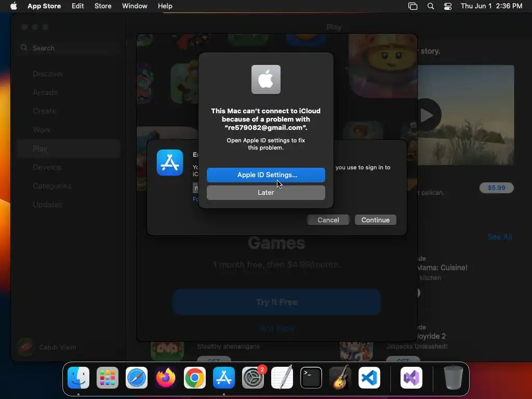The width and height of the screenshot is (532, 399).
Task: Select Create in the App Store sidebar
Action: 69,111
